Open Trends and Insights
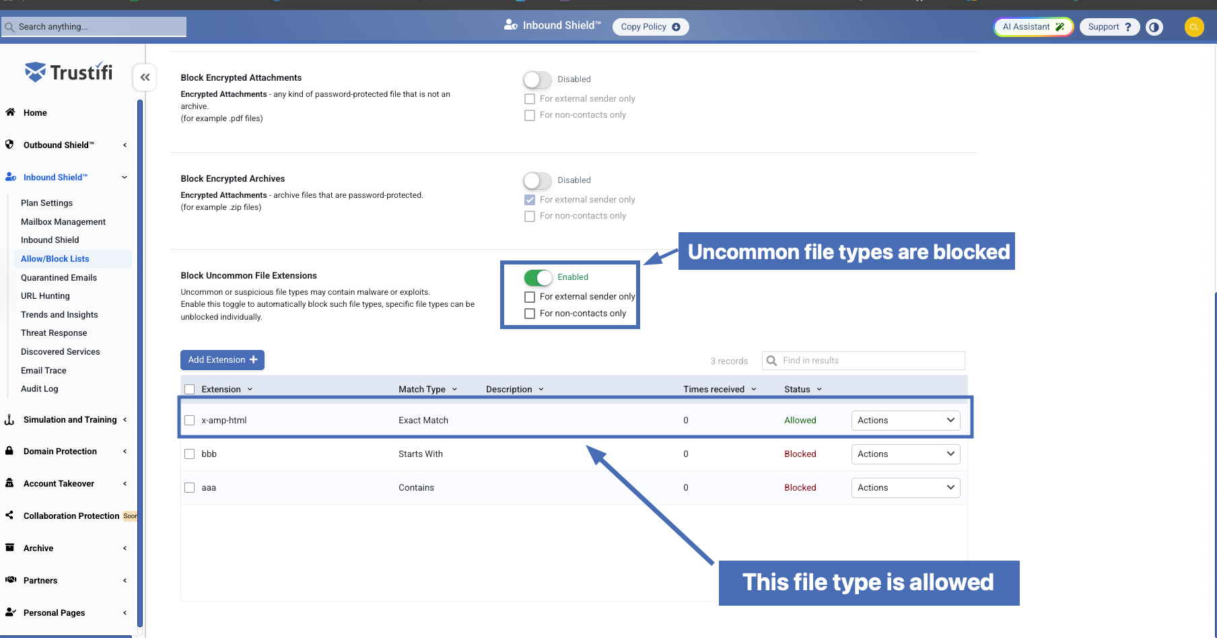1217x638 pixels. pyautogui.click(x=59, y=314)
